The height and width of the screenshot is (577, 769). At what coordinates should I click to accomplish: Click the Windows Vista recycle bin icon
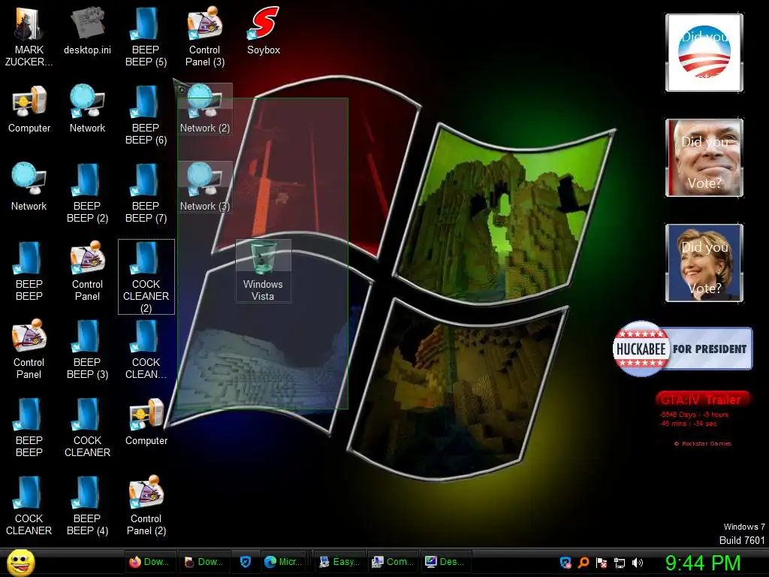[x=264, y=270]
